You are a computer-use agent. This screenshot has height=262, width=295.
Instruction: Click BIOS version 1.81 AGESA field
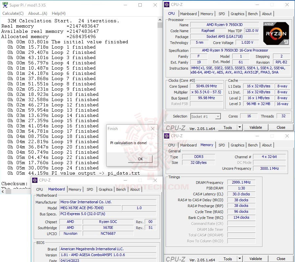click(108, 255)
